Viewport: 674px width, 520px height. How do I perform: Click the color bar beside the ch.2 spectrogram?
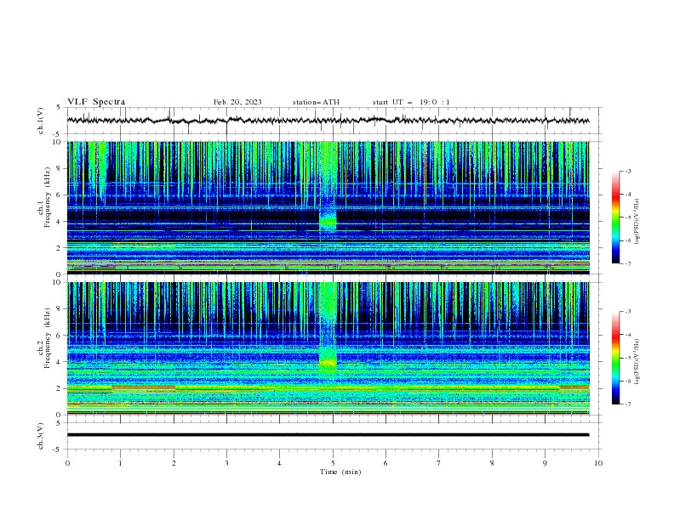tap(615, 358)
